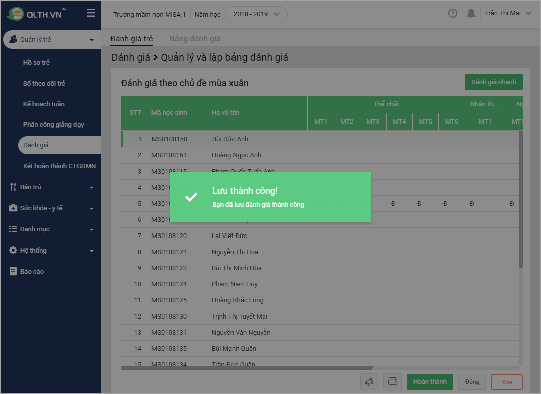Click the megaphone announcement icon button
The width and height of the screenshot is (541, 394).
369,382
